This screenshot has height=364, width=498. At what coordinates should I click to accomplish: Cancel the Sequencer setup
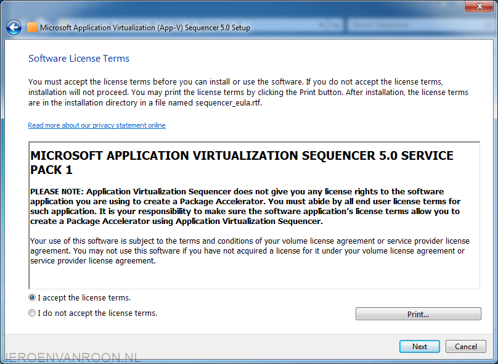(x=466, y=347)
